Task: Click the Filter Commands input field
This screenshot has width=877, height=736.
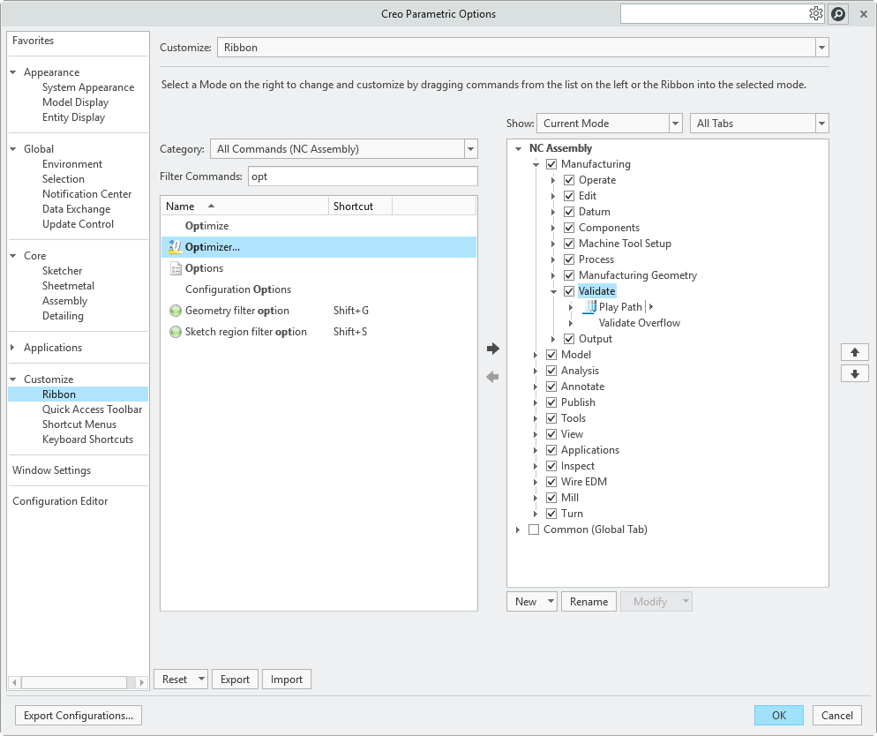Action: (x=363, y=176)
